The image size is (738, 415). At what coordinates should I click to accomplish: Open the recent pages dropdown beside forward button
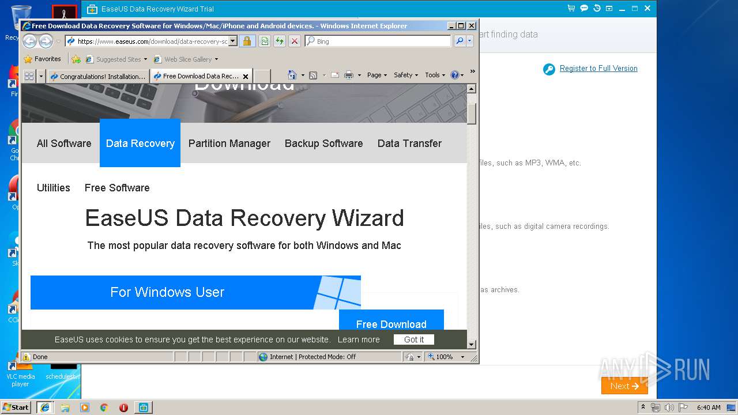tap(58, 41)
